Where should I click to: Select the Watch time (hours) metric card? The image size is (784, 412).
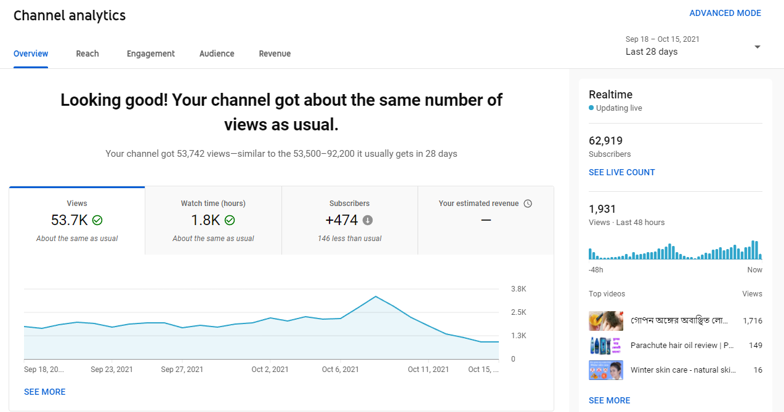click(x=213, y=220)
